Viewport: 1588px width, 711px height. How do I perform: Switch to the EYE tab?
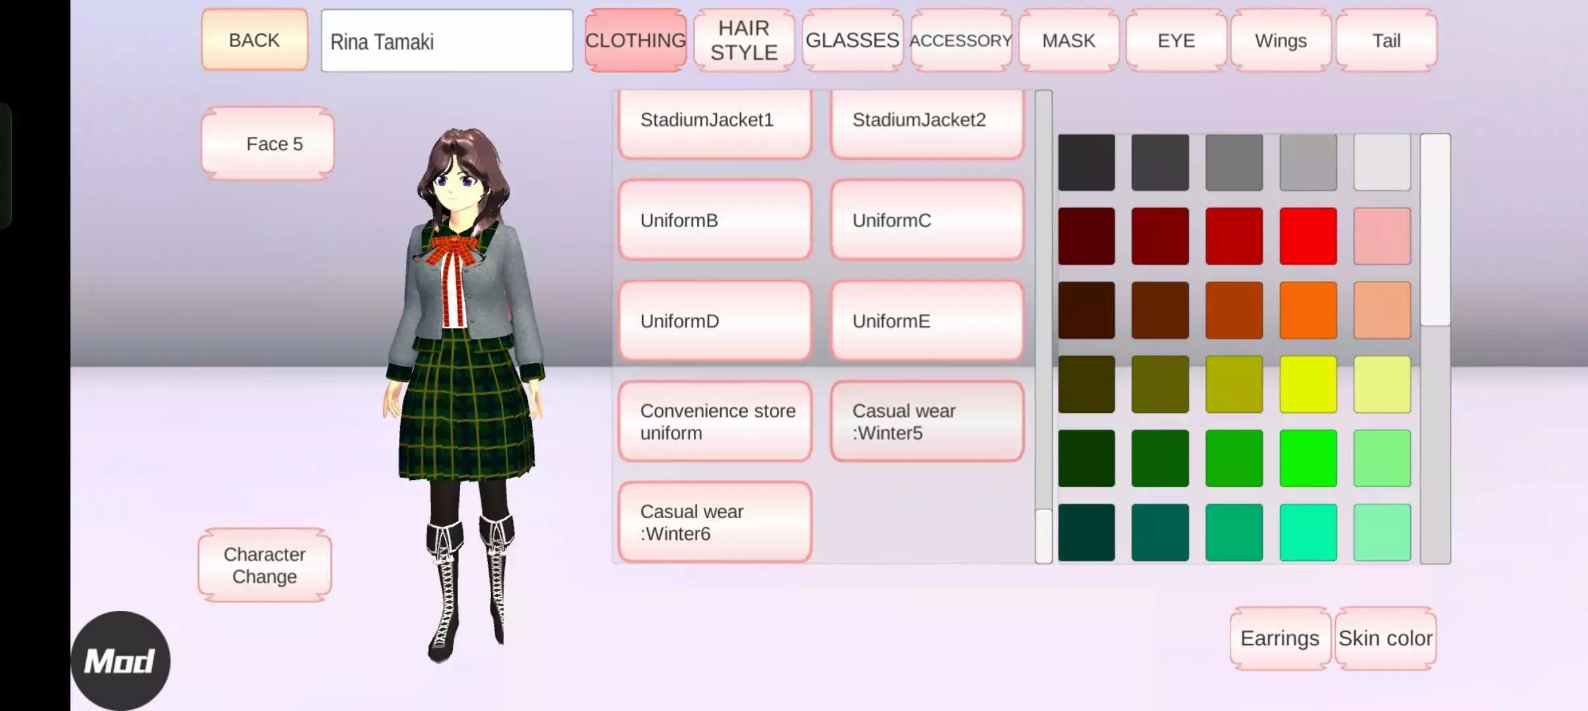point(1176,41)
